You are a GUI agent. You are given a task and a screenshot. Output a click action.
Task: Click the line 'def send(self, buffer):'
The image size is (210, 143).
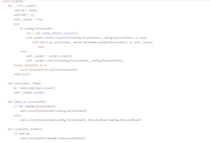click(x=25, y=129)
